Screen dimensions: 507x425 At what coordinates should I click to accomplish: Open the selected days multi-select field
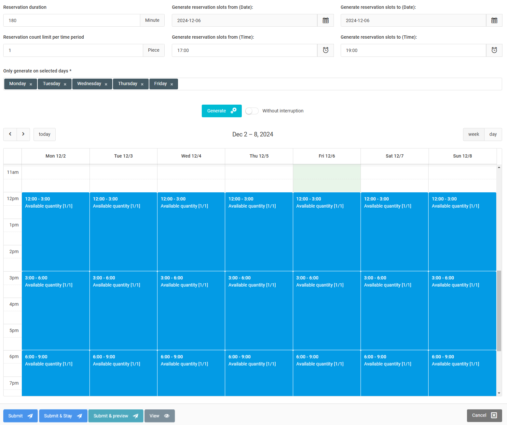(x=338, y=84)
